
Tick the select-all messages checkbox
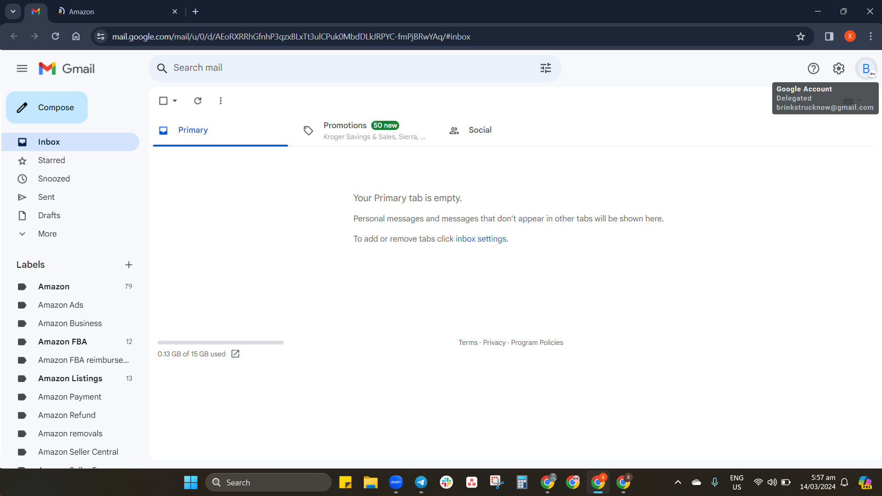[x=163, y=101]
